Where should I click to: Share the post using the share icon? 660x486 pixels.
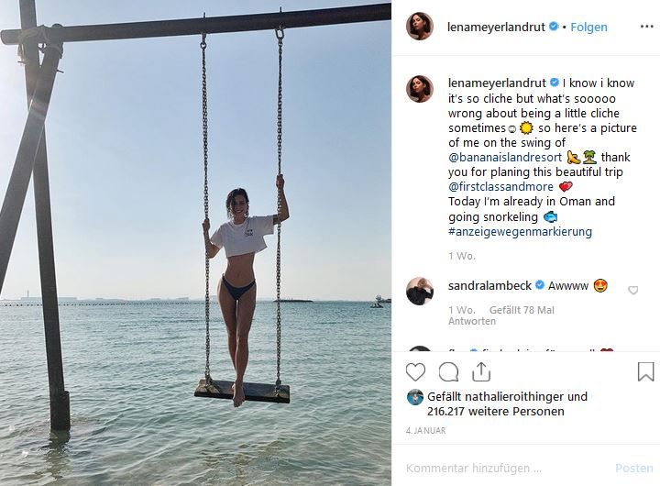point(480,372)
